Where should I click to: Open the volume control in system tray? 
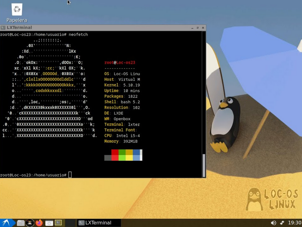point(273,223)
